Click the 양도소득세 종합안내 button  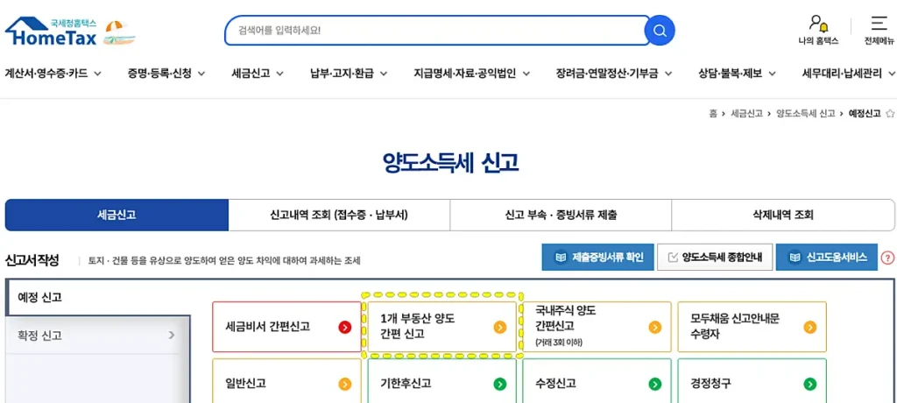[715, 258]
